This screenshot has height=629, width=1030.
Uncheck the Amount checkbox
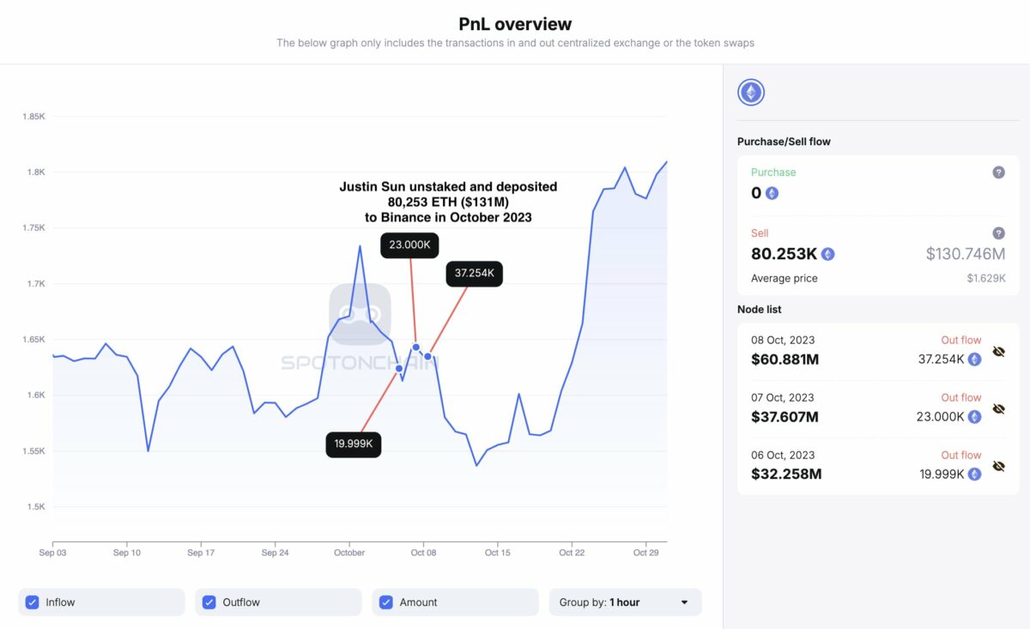coord(385,602)
